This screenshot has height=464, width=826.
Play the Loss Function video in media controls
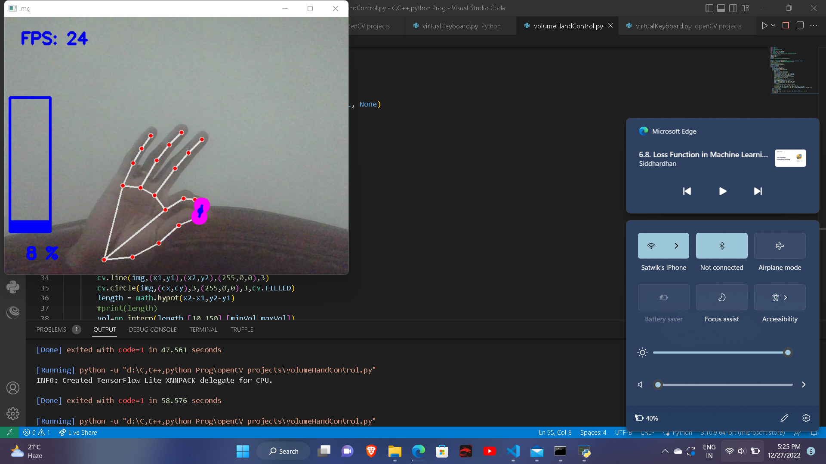[x=722, y=191]
